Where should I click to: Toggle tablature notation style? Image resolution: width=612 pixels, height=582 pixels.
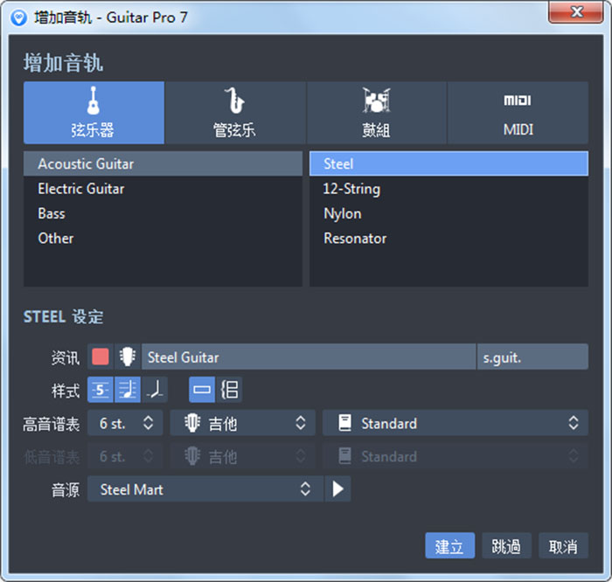[101, 390]
